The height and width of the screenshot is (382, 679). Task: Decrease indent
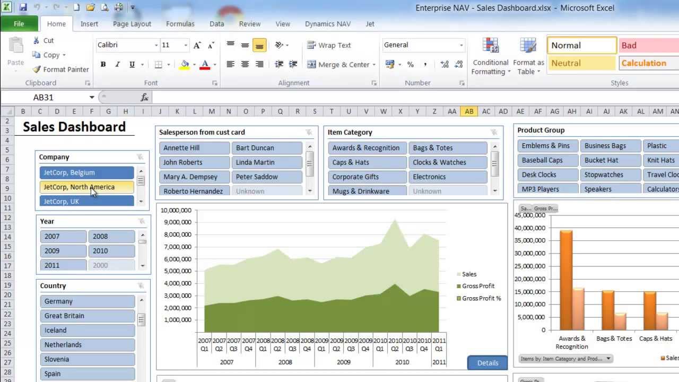click(279, 65)
